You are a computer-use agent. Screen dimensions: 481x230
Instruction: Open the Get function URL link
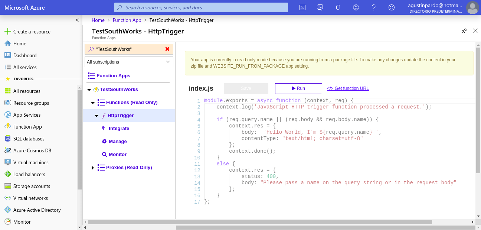[348, 88]
